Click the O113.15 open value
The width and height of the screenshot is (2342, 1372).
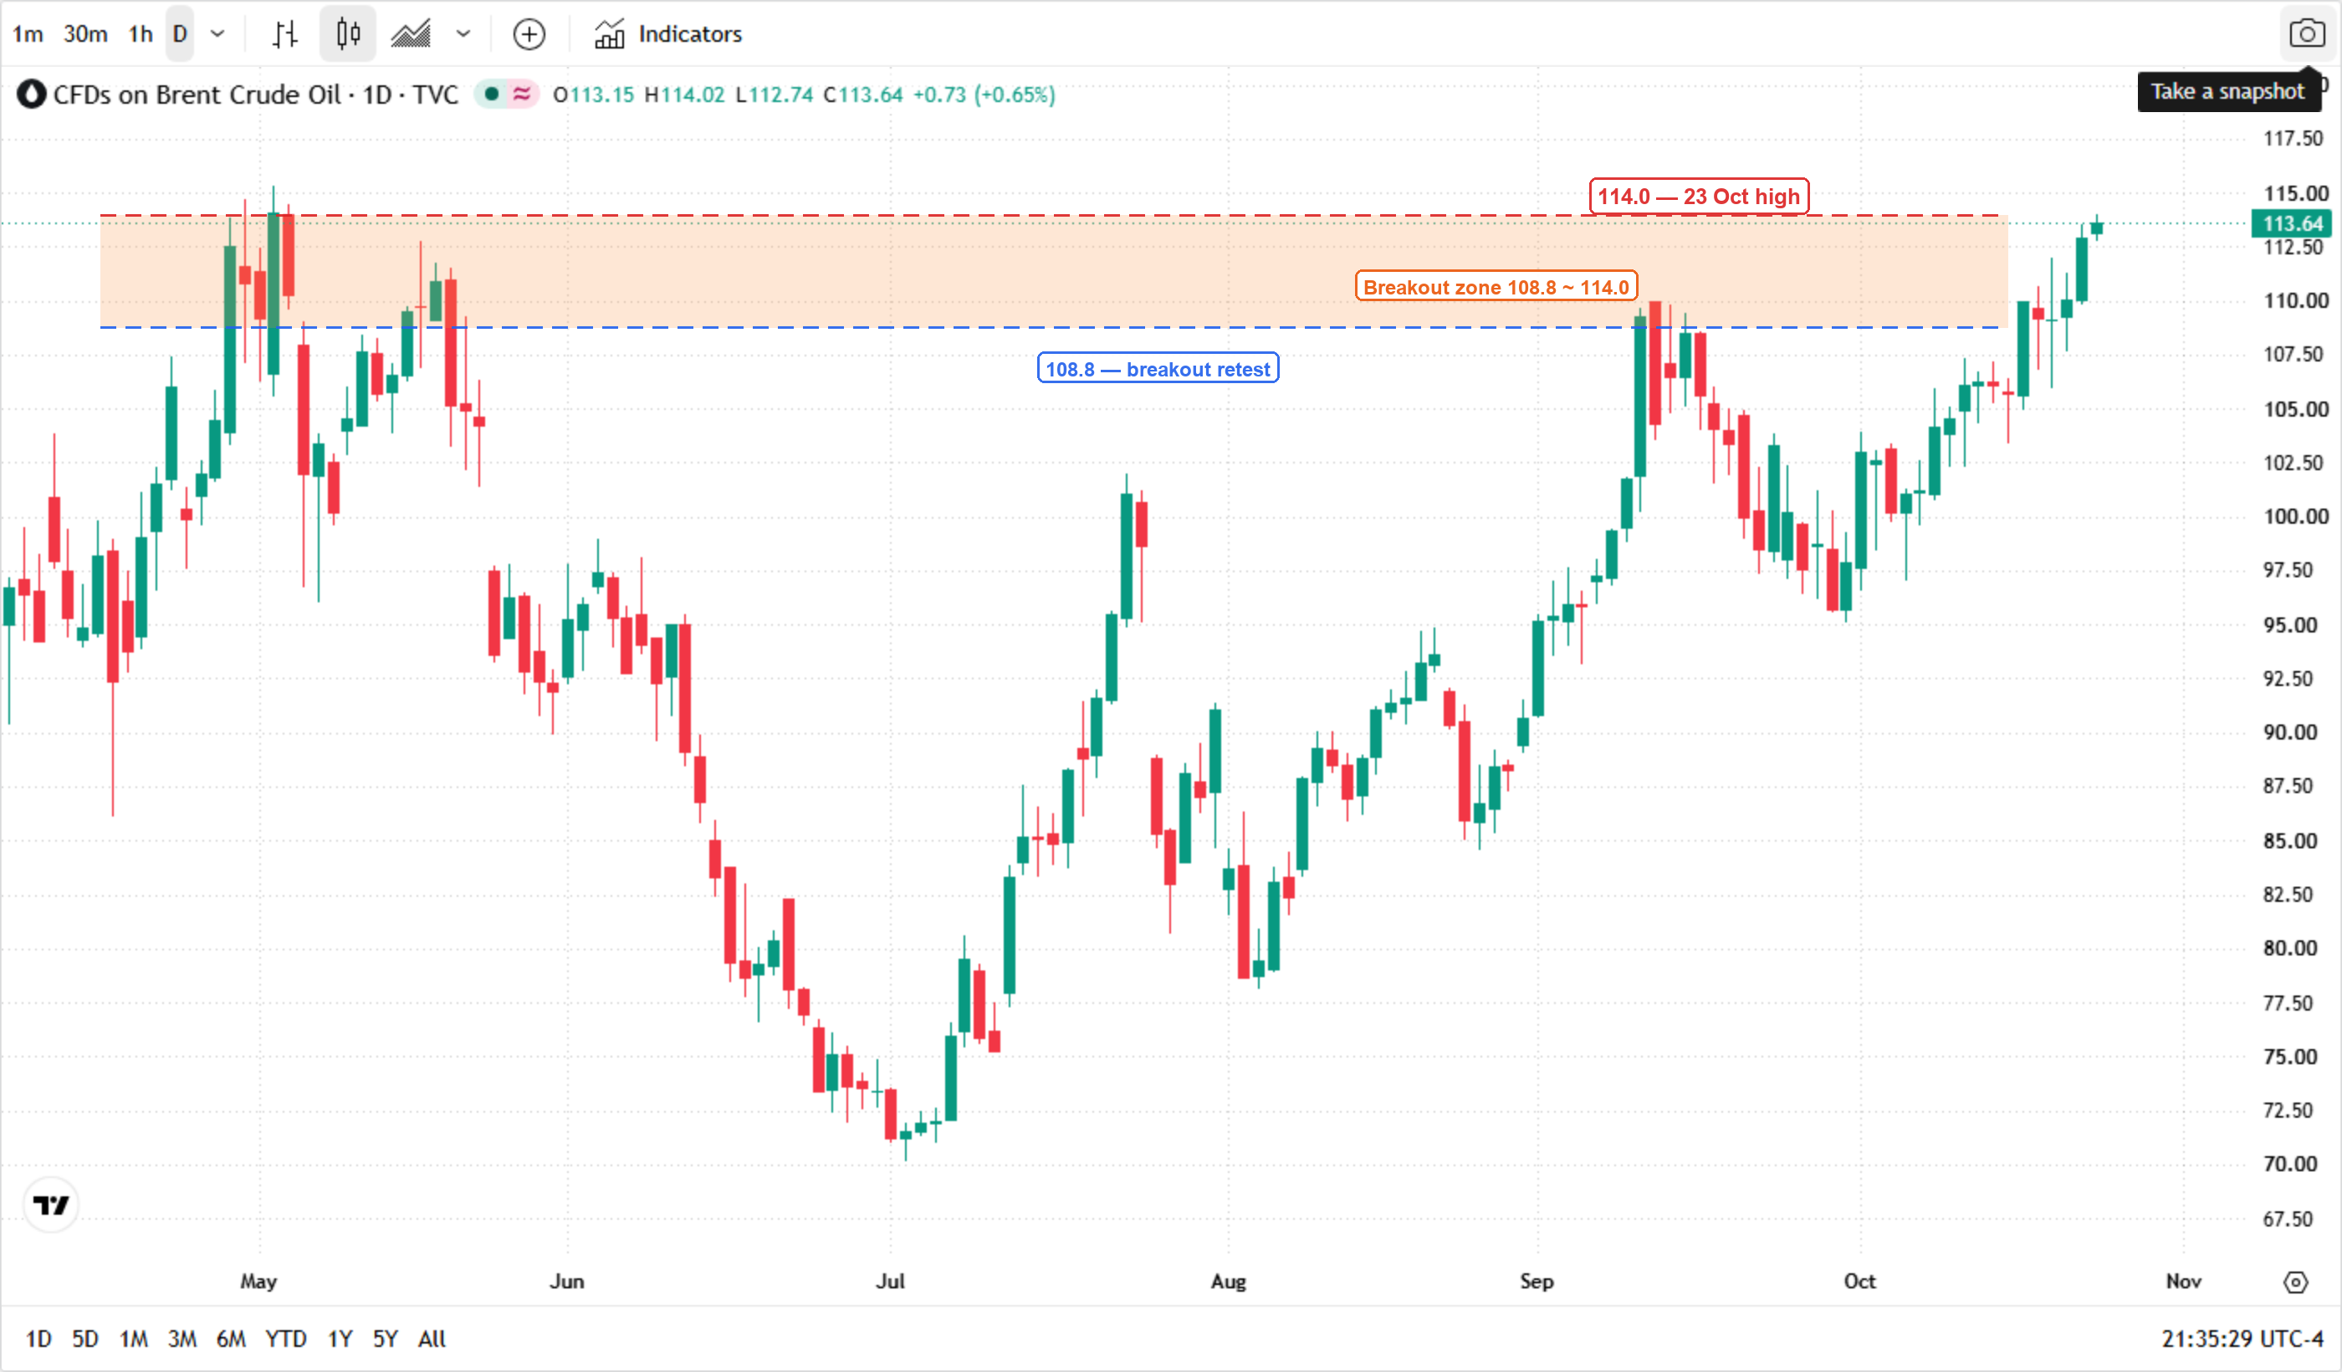pos(593,95)
